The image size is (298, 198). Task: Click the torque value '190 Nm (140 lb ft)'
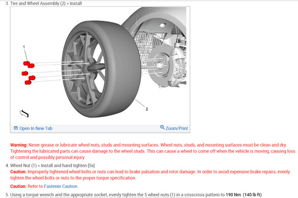243,195
